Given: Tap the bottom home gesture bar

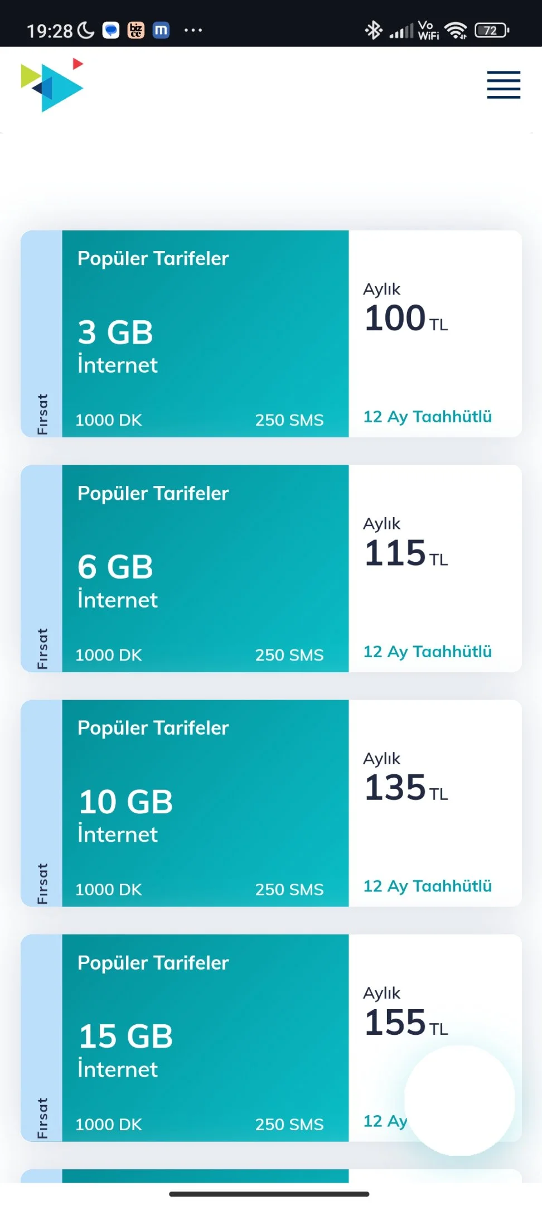Looking at the screenshot, I should point(269,1194).
